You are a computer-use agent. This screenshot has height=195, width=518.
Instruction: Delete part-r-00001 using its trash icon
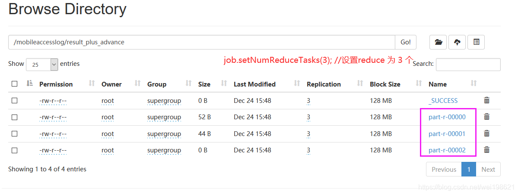[x=486, y=133]
